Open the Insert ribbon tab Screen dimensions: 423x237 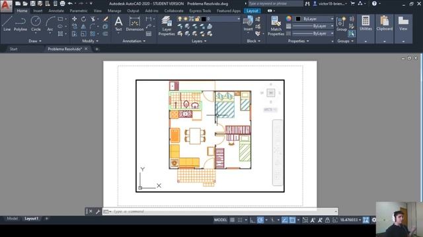pyautogui.click(x=38, y=11)
